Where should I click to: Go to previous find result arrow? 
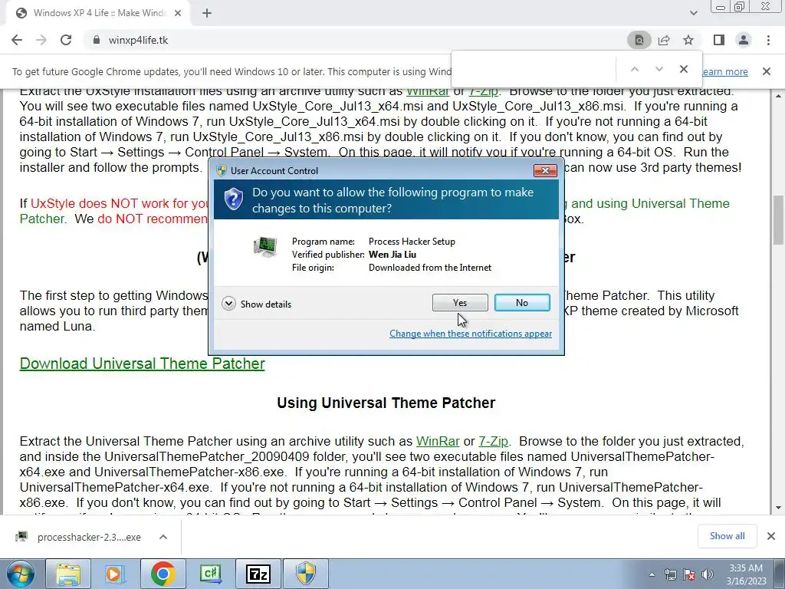tap(634, 69)
